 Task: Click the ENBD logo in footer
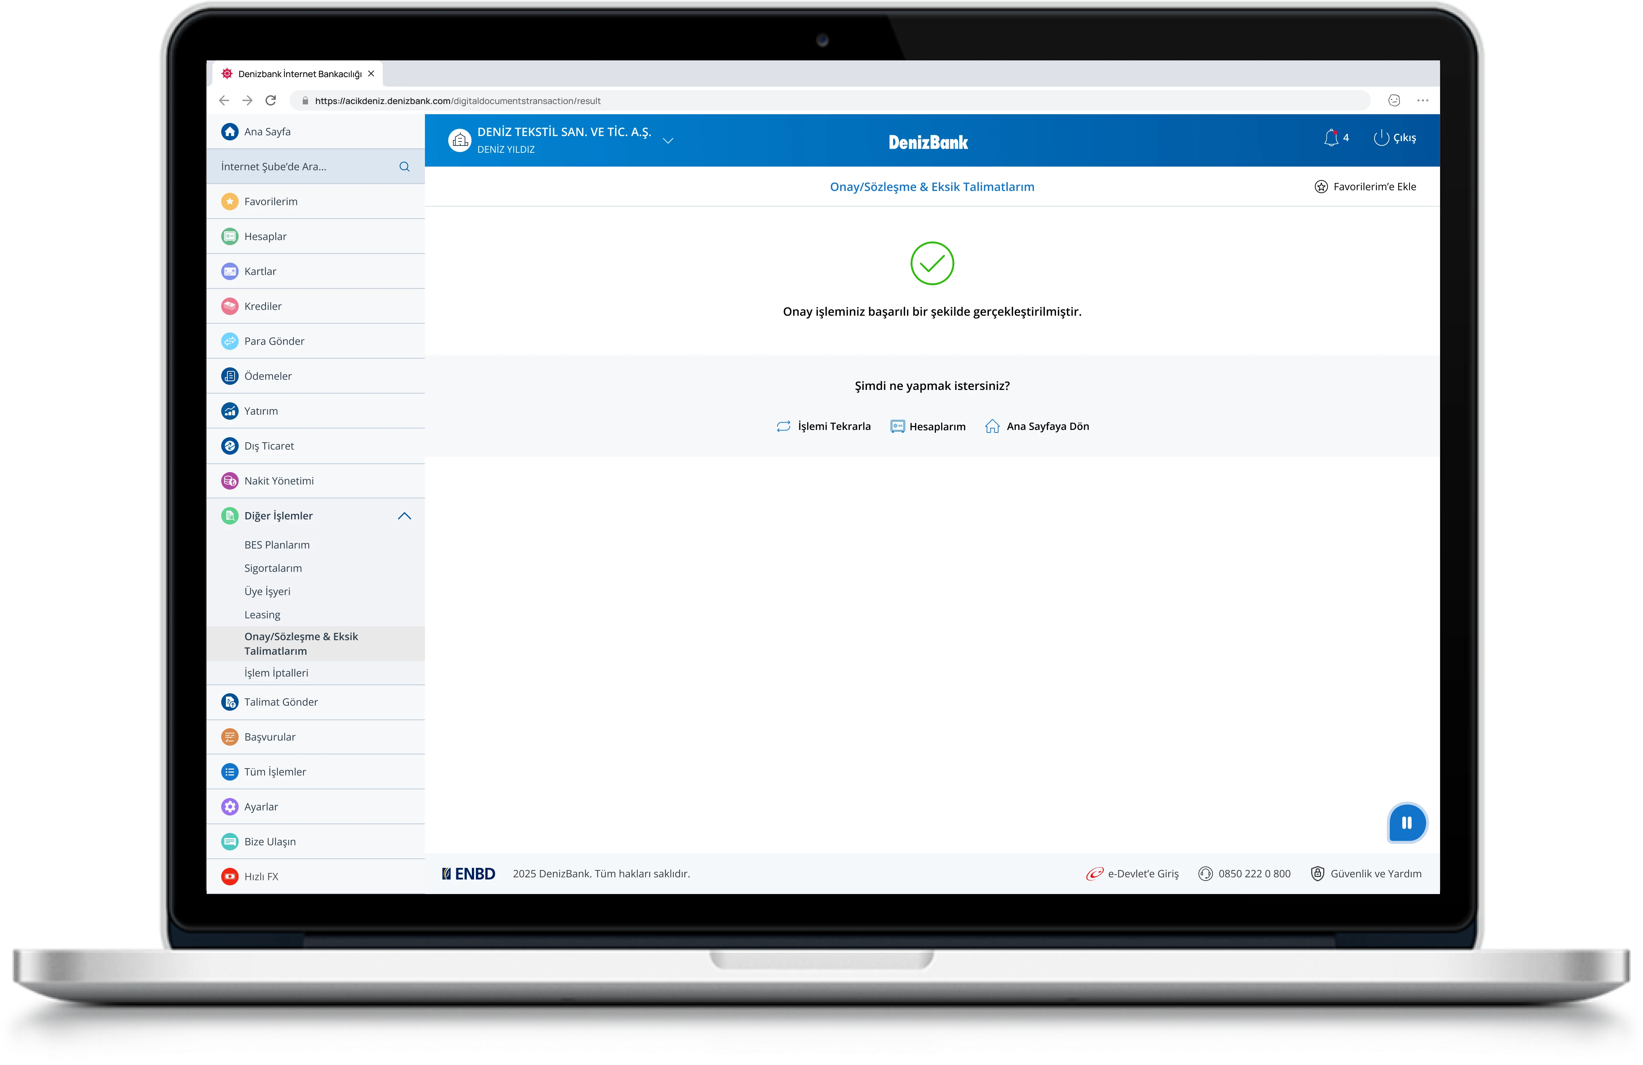click(469, 874)
